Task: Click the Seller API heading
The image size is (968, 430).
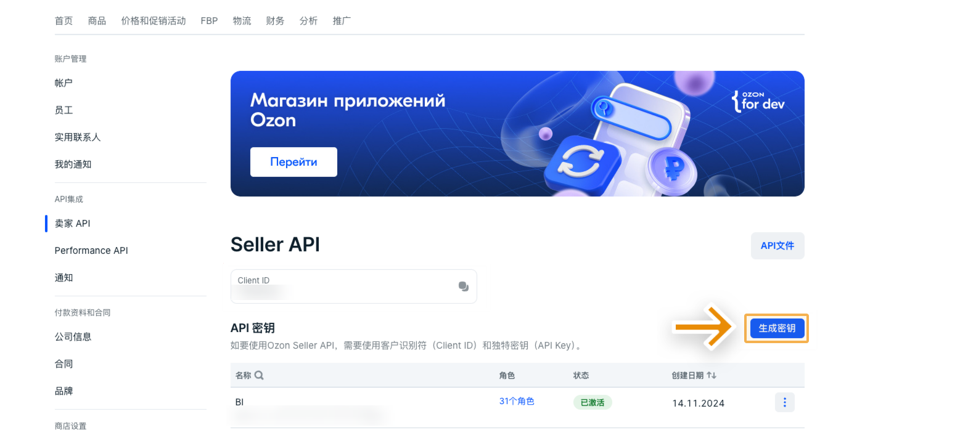Action: pyautogui.click(x=275, y=245)
